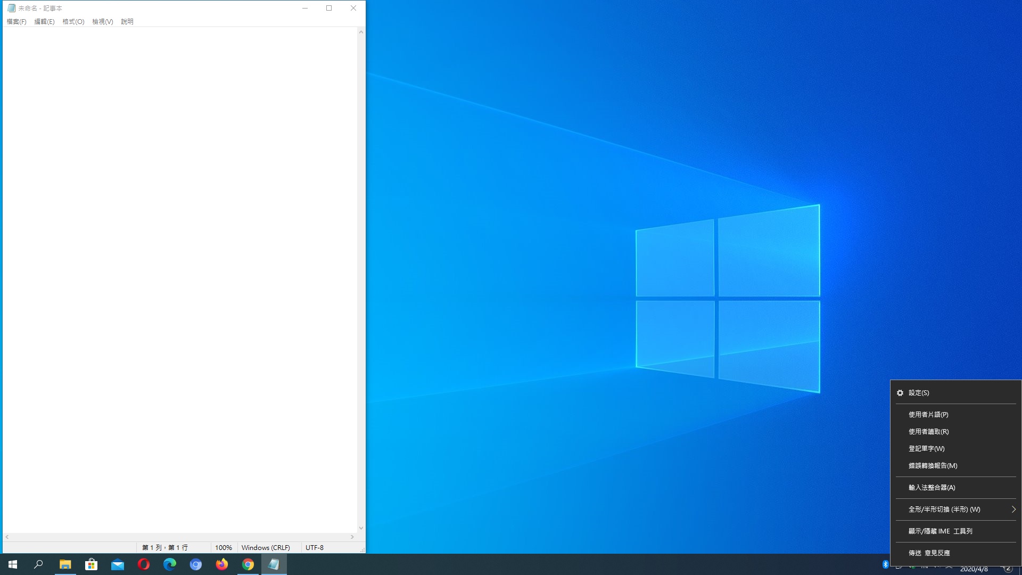Launch Microsoft Edge from taskbar
Image resolution: width=1022 pixels, height=575 pixels.
click(x=169, y=564)
